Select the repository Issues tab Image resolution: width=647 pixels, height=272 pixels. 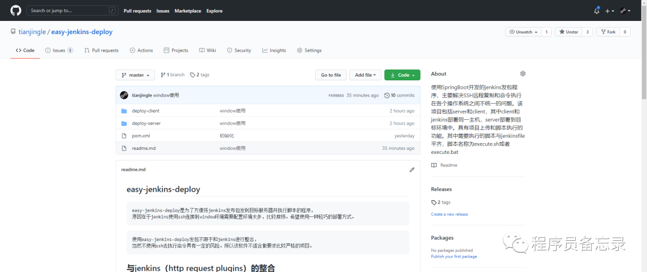[59, 50]
